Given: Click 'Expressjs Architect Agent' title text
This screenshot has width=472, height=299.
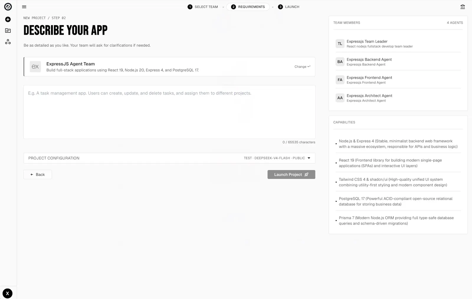Looking at the screenshot, I should pyautogui.click(x=369, y=95).
